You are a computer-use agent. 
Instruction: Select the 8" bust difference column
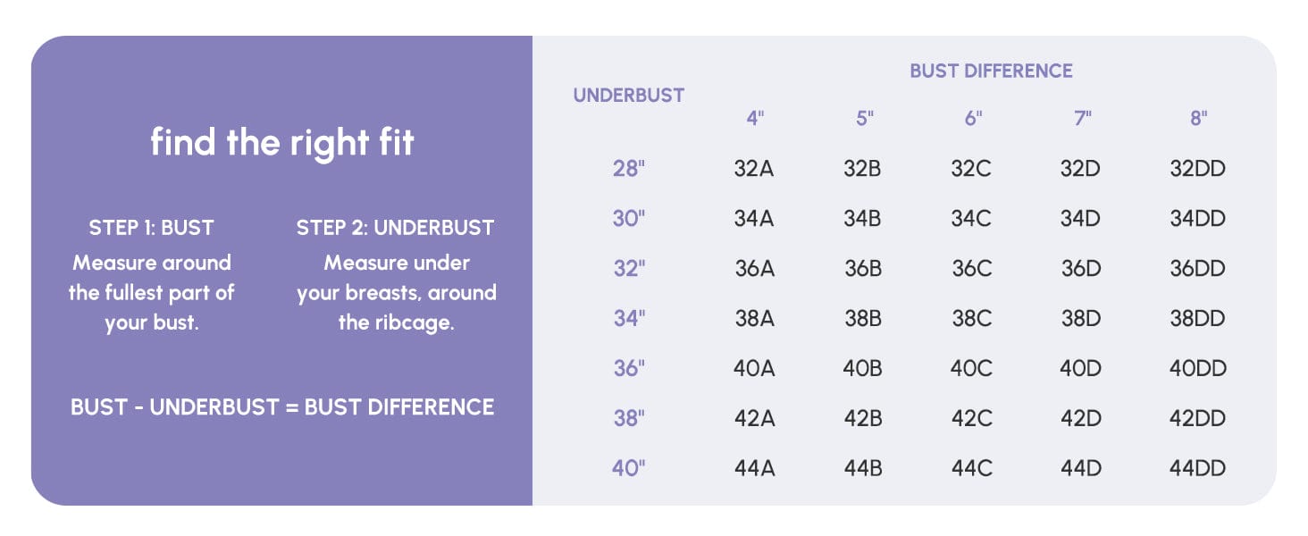[x=1199, y=118]
